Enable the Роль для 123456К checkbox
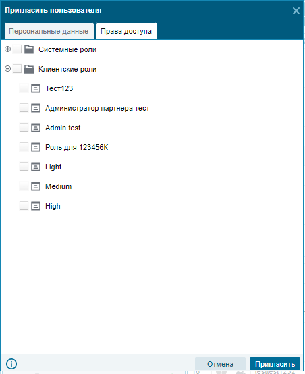The height and width of the screenshot is (374, 305). [24, 147]
